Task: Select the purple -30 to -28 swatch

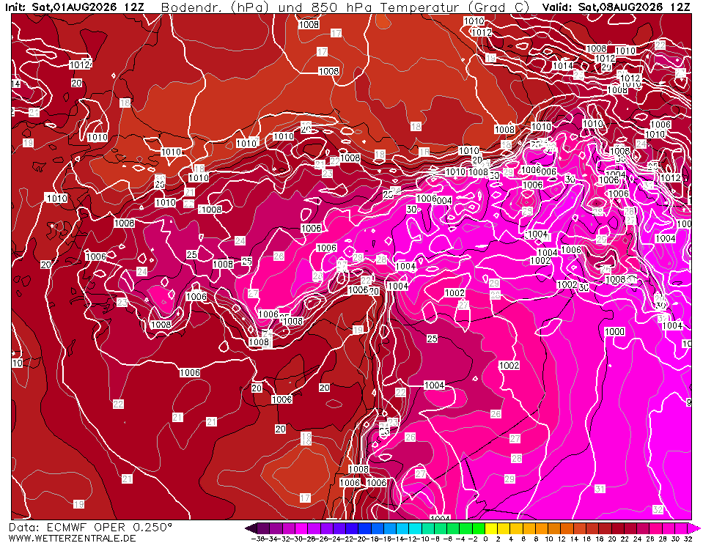Action: pos(301,528)
